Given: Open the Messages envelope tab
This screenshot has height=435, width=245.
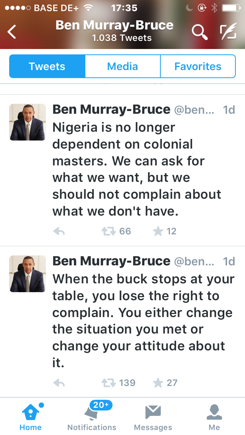Looking at the screenshot, I should pyautogui.click(x=153, y=417).
